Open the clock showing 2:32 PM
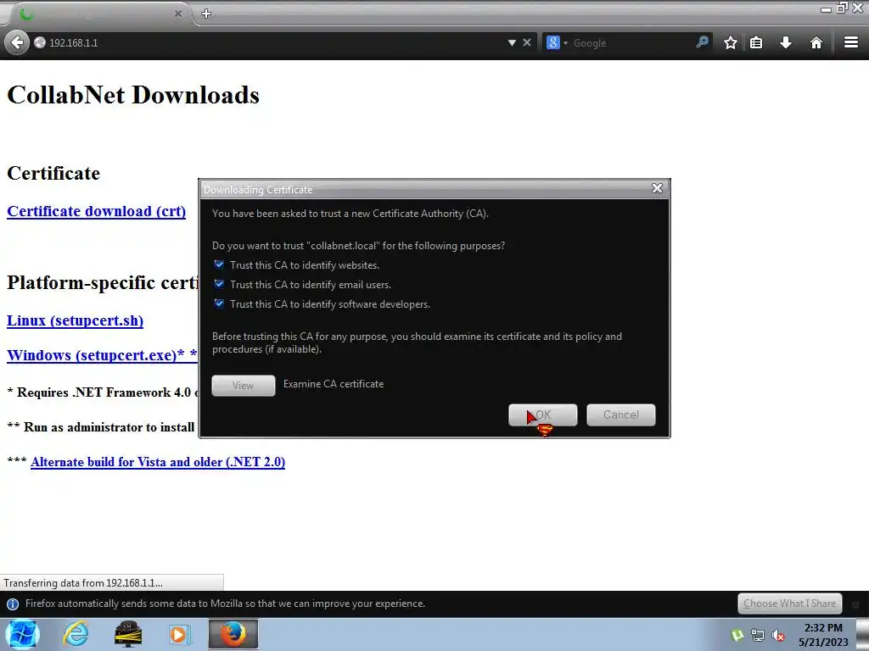The height and width of the screenshot is (651, 869). tap(823, 635)
